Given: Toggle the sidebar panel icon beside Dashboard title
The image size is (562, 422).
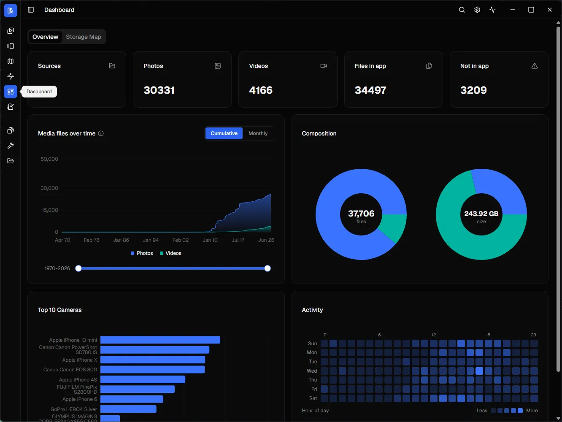Looking at the screenshot, I should click(31, 10).
